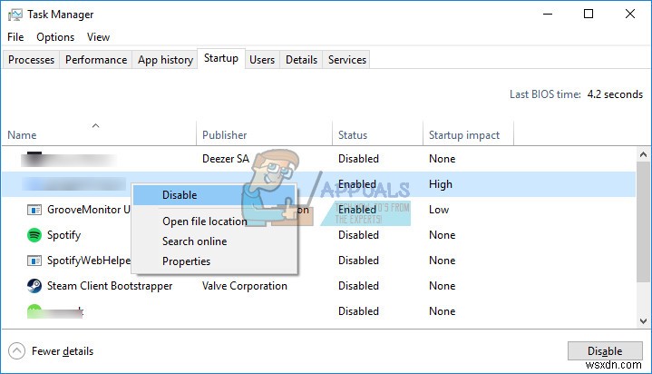Open the File menu

[15, 37]
